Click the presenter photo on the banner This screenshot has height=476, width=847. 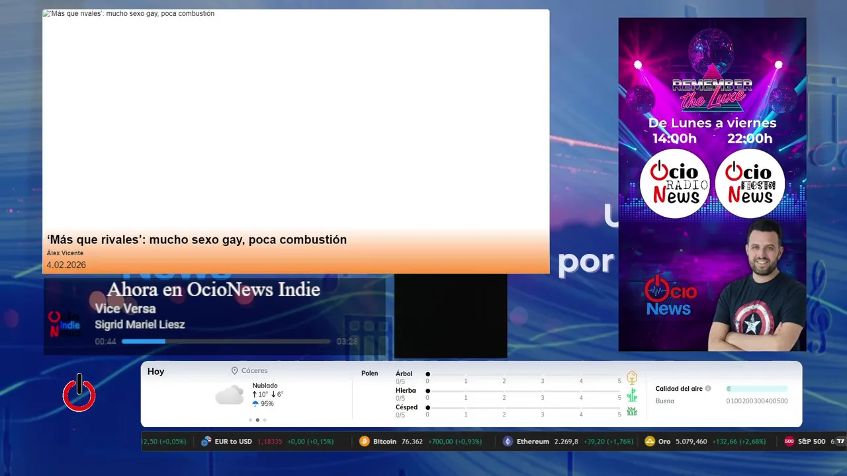point(756,286)
